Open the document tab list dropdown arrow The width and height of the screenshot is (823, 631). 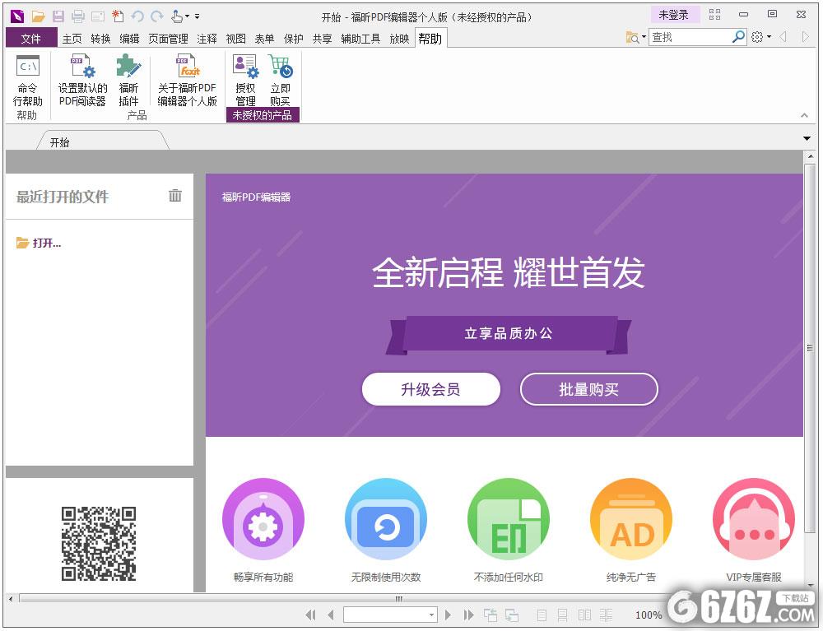[x=807, y=138]
